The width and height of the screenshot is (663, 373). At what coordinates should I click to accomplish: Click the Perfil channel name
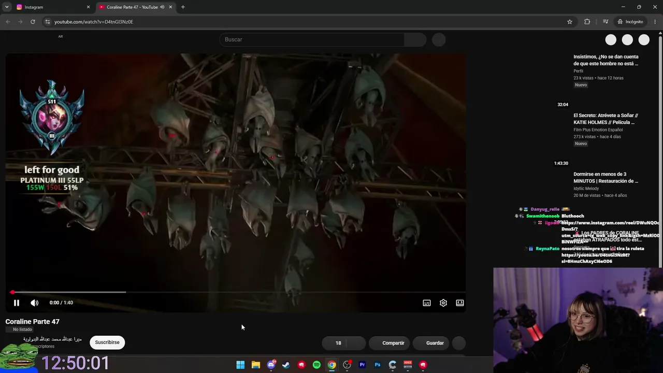click(578, 71)
